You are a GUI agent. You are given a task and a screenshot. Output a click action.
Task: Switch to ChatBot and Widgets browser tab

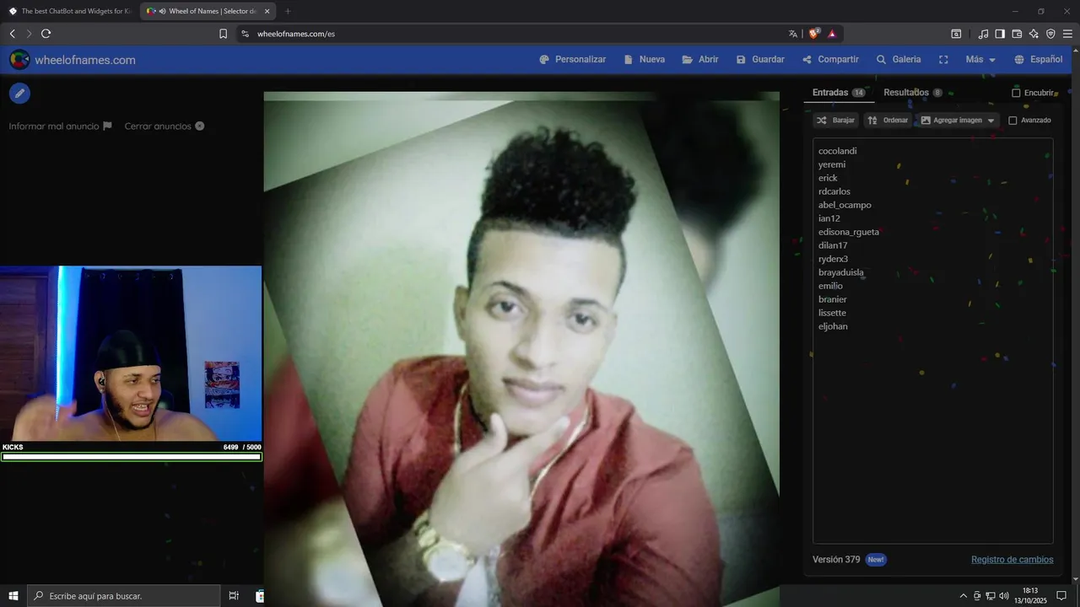tap(71, 11)
